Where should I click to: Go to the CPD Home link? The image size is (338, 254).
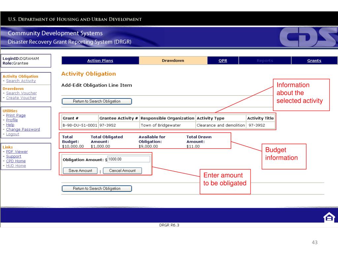point(16,161)
